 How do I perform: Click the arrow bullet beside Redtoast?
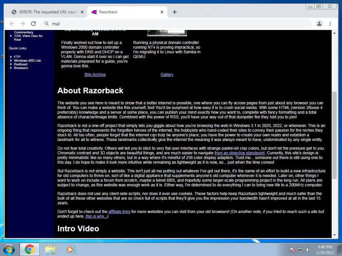tap(11, 64)
